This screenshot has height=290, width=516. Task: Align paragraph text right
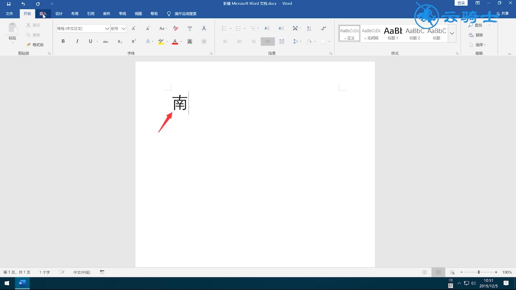[253, 41]
